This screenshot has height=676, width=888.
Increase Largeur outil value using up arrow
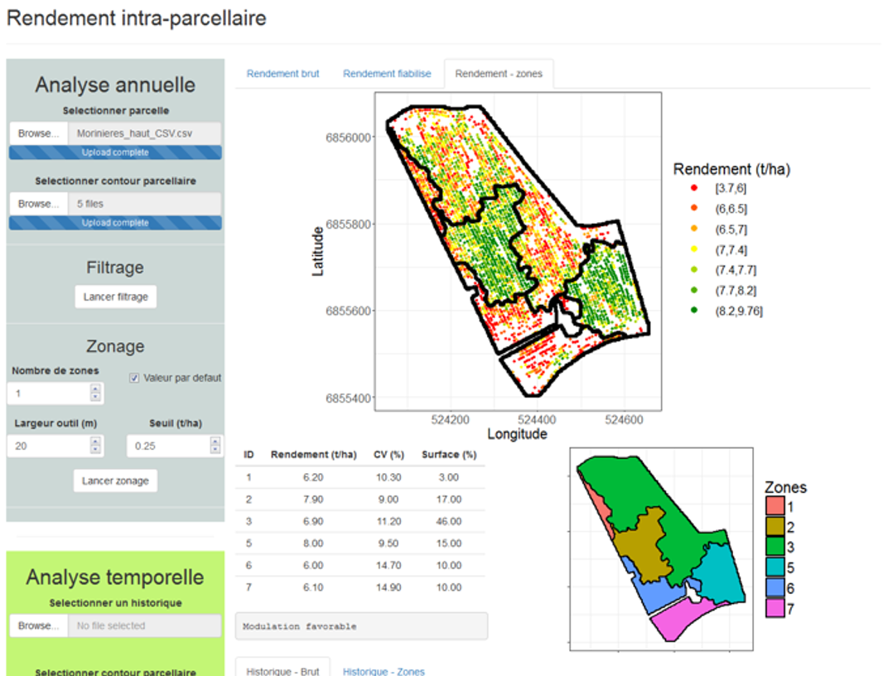(x=95, y=442)
